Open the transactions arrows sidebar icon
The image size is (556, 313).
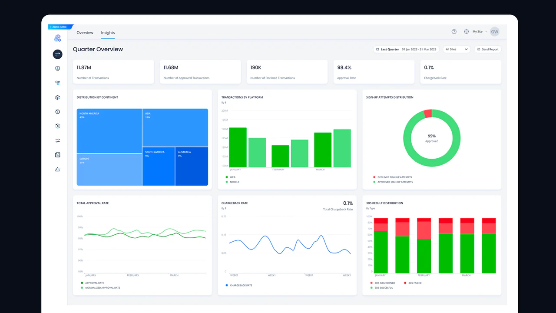[57, 54]
